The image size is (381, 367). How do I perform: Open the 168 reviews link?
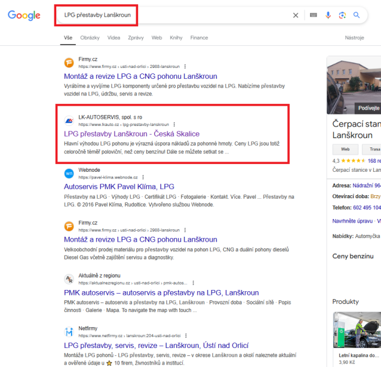pos(374,161)
